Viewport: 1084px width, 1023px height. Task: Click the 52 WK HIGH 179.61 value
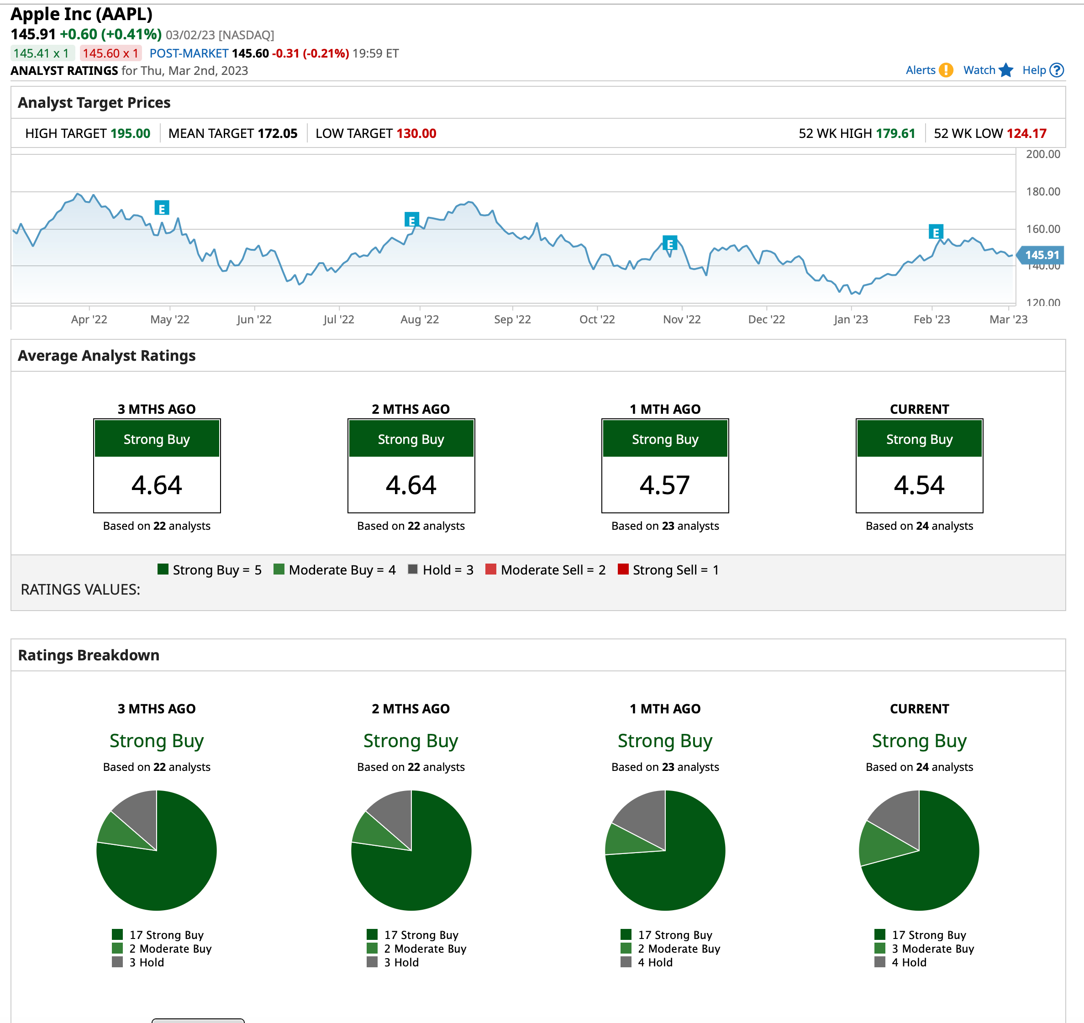895,134
